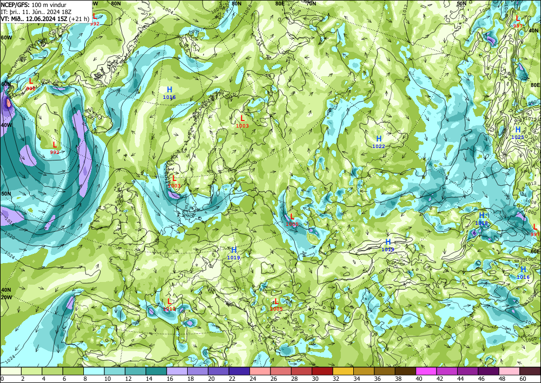This screenshot has width=541, height=383.
Task: Click the 12–14 teal legend swatch
Action: [136, 371]
